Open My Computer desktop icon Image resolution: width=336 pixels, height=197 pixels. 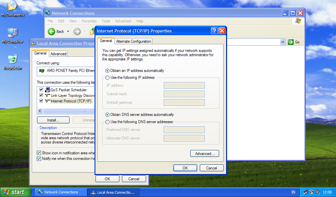(12, 35)
